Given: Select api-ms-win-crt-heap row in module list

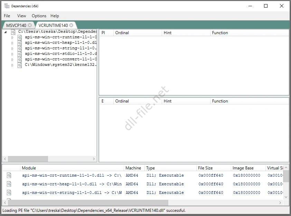Looking at the screenshot, I should (143, 184).
